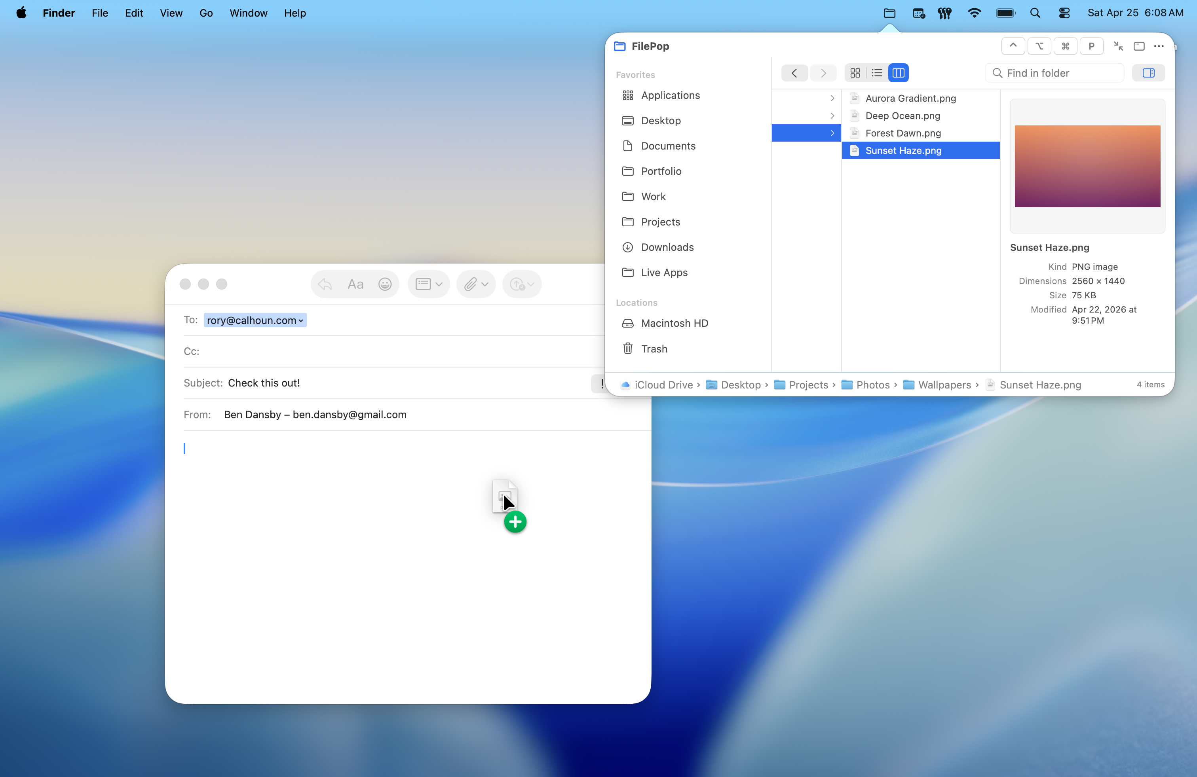Screen dimensions: 1197x777
Task: Navigate to Wallpapers in the breadcrumb path
Action: coord(944,385)
